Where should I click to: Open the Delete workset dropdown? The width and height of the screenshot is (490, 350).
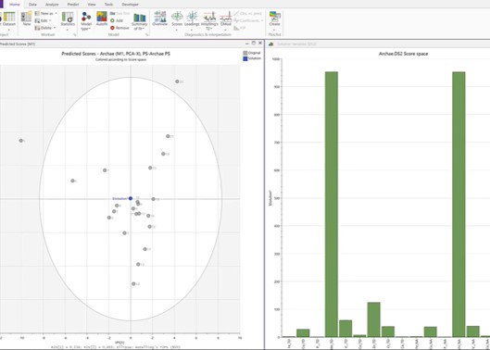45,28
